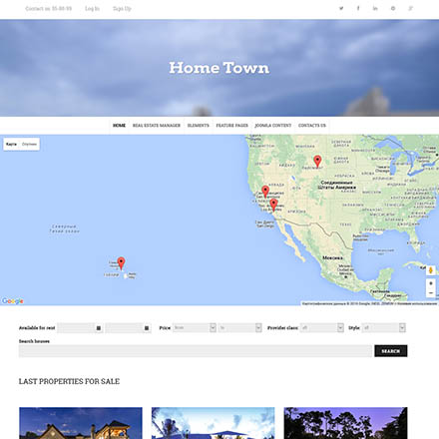Open third property thumbnail with tree silhouettes

(x=345, y=423)
